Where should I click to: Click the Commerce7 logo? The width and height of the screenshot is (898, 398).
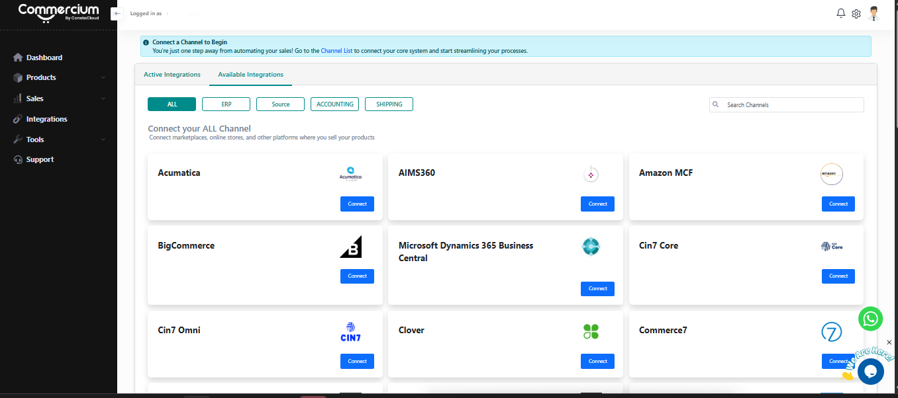pos(831,332)
